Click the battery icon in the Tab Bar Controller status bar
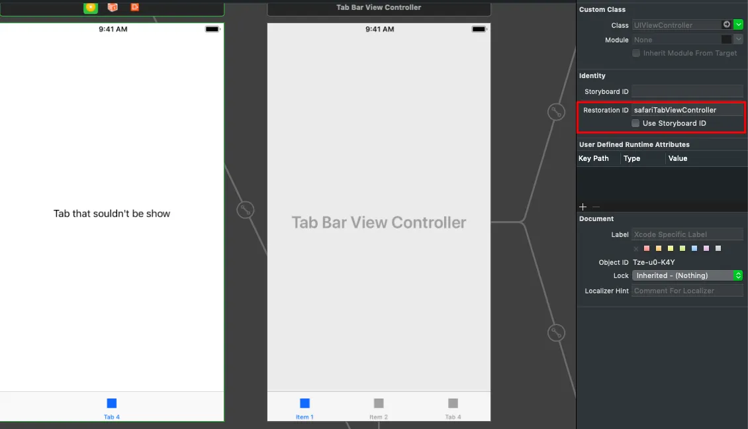 pos(479,29)
